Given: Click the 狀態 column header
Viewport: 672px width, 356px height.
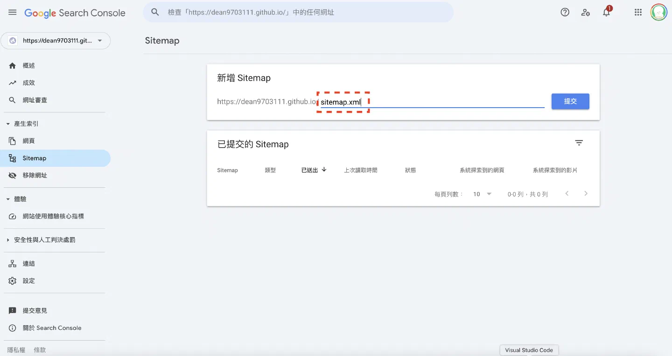Looking at the screenshot, I should click(410, 171).
